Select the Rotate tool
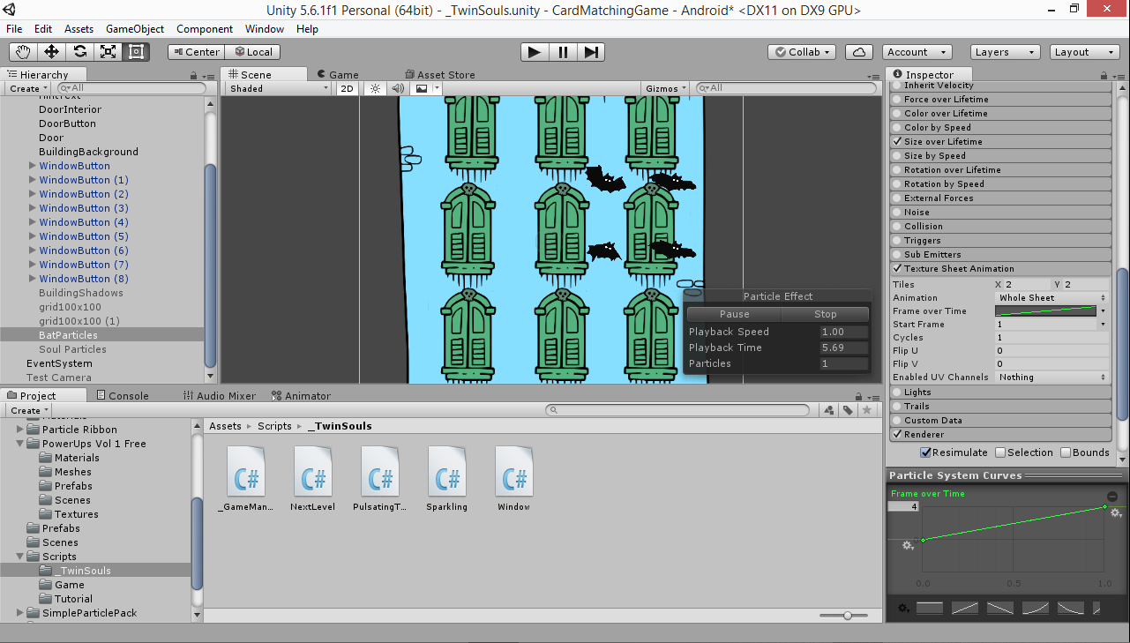The height and width of the screenshot is (643, 1130). click(x=79, y=51)
